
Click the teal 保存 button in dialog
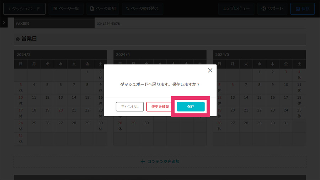(x=191, y=107)
